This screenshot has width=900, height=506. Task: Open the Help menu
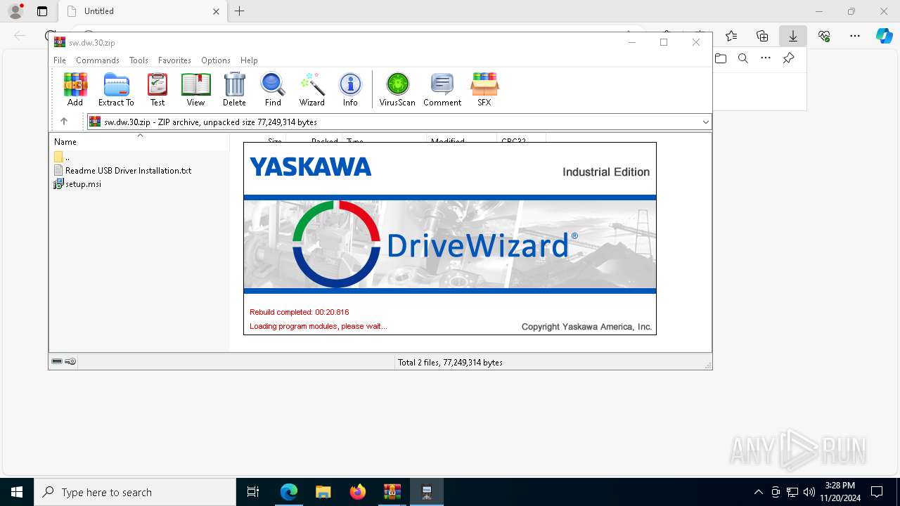tap(249, 60)
